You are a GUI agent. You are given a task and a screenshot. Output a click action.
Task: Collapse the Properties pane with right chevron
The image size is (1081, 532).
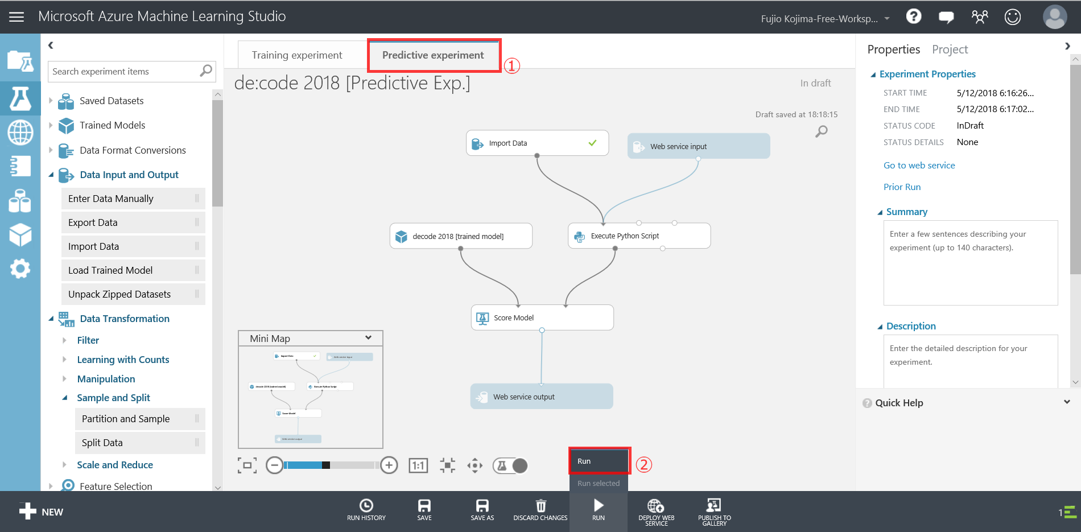1067,46
